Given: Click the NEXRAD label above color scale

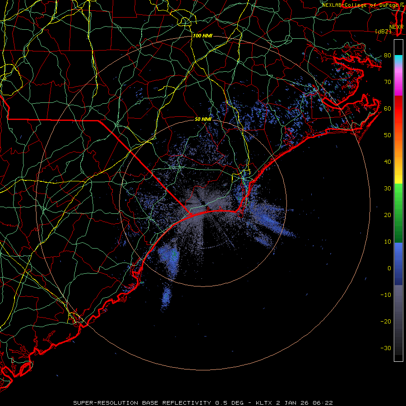Looking at the screenshot, I should (397, 27).
